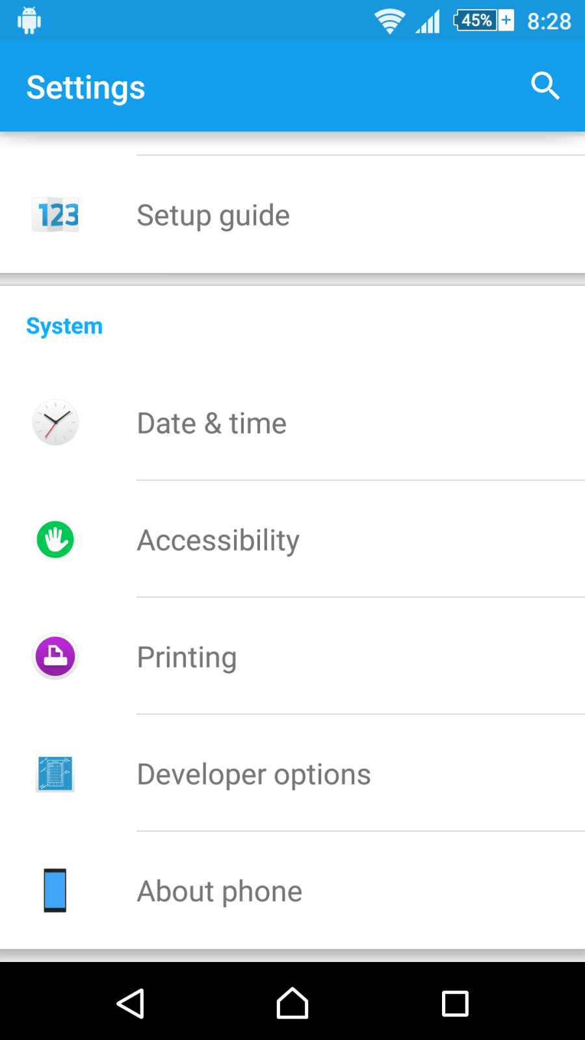This screenshot has width=585, height=1040.
Task: Tap the search magnifier icon
Action: coord(545,86)
